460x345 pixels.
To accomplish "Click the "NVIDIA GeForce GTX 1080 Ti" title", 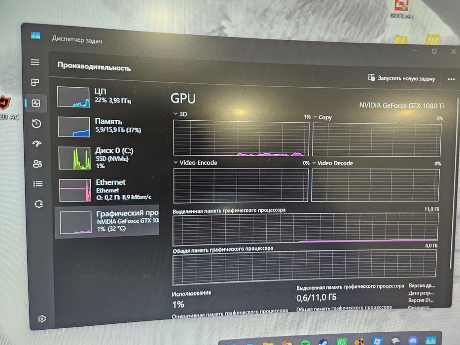I will [x=401, y=105].
